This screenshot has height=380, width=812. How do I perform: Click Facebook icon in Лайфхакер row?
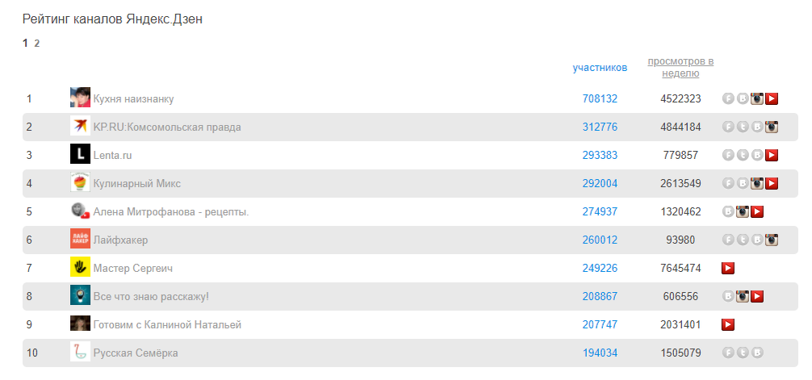tap(728, 240)
